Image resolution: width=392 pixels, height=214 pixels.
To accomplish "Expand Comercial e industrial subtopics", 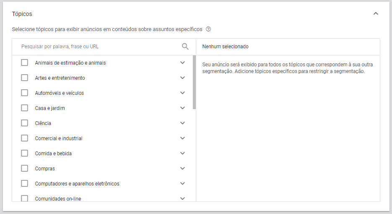I will click(182, 138).
